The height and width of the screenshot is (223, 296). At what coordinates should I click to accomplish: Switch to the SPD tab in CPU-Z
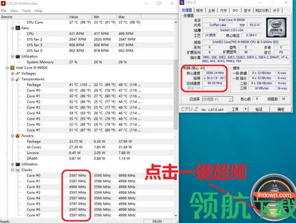tap(235, 11)
